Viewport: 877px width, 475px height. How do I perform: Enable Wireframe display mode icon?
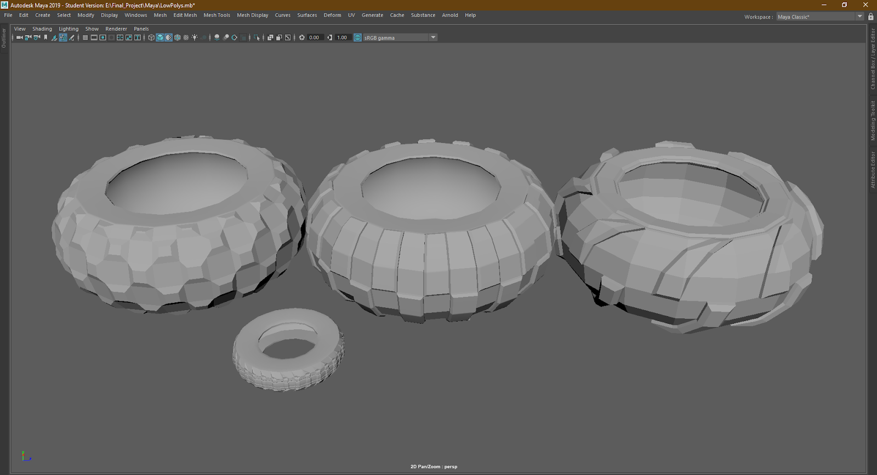tap(151, 38)
